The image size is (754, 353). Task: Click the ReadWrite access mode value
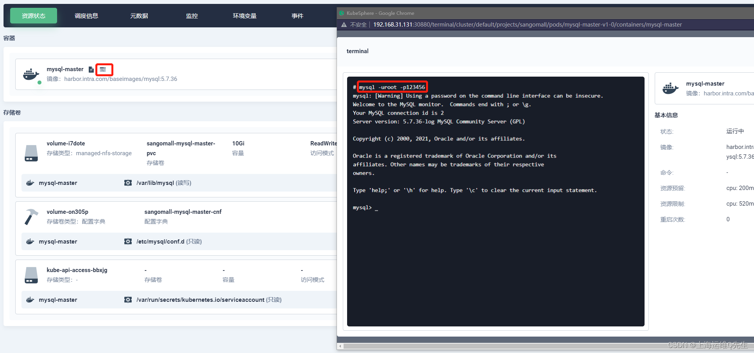[324, 143]
